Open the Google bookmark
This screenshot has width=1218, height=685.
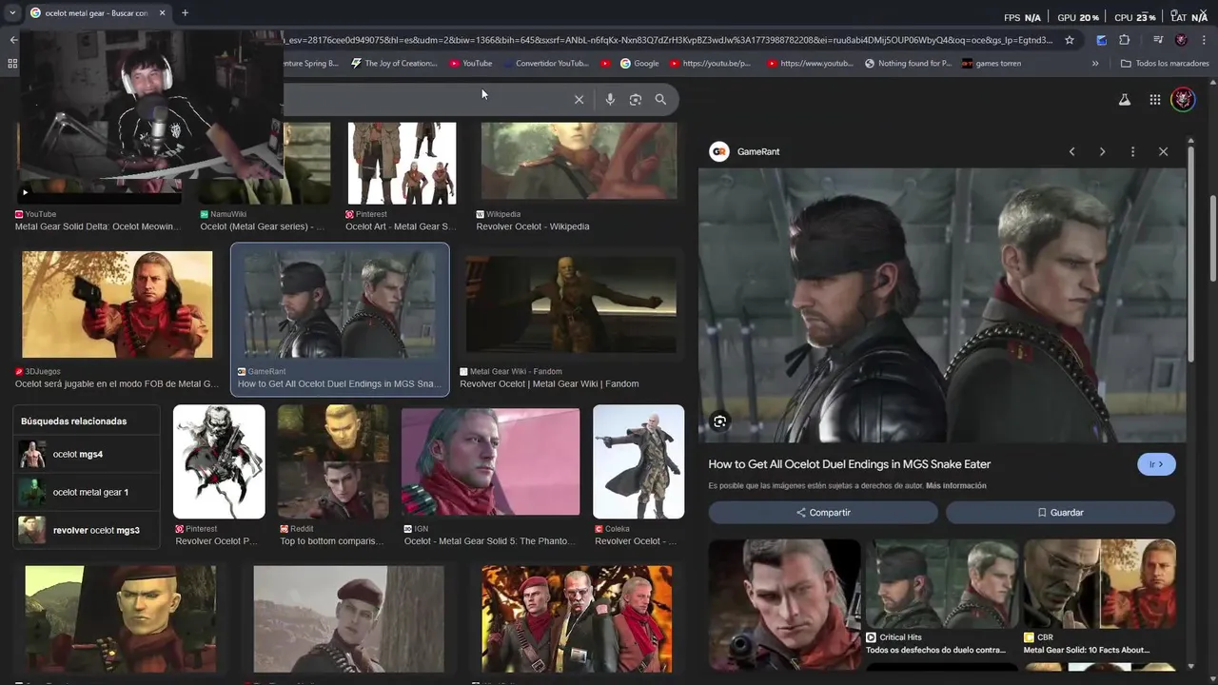639,64
